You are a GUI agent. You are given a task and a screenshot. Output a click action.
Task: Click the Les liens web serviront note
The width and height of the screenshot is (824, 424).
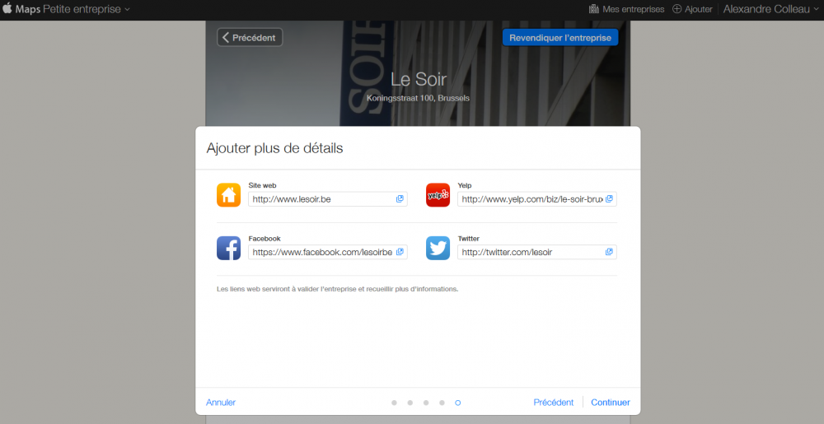click(x=337, y=289)
